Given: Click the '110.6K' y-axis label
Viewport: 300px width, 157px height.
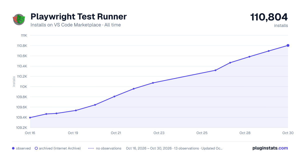Looking at the screenshot, I should (22, 56).
